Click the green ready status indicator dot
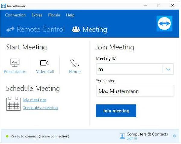The image size is (181, 144). (7, 136)
